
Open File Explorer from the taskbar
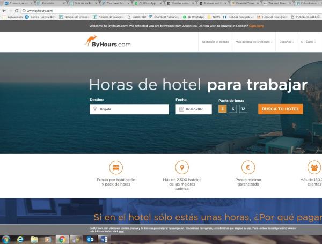[x=34, y=240]
